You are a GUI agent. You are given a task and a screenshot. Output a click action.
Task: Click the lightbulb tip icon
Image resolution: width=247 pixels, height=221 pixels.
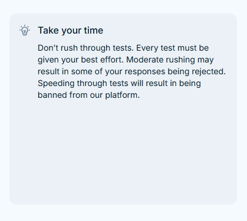25,30
